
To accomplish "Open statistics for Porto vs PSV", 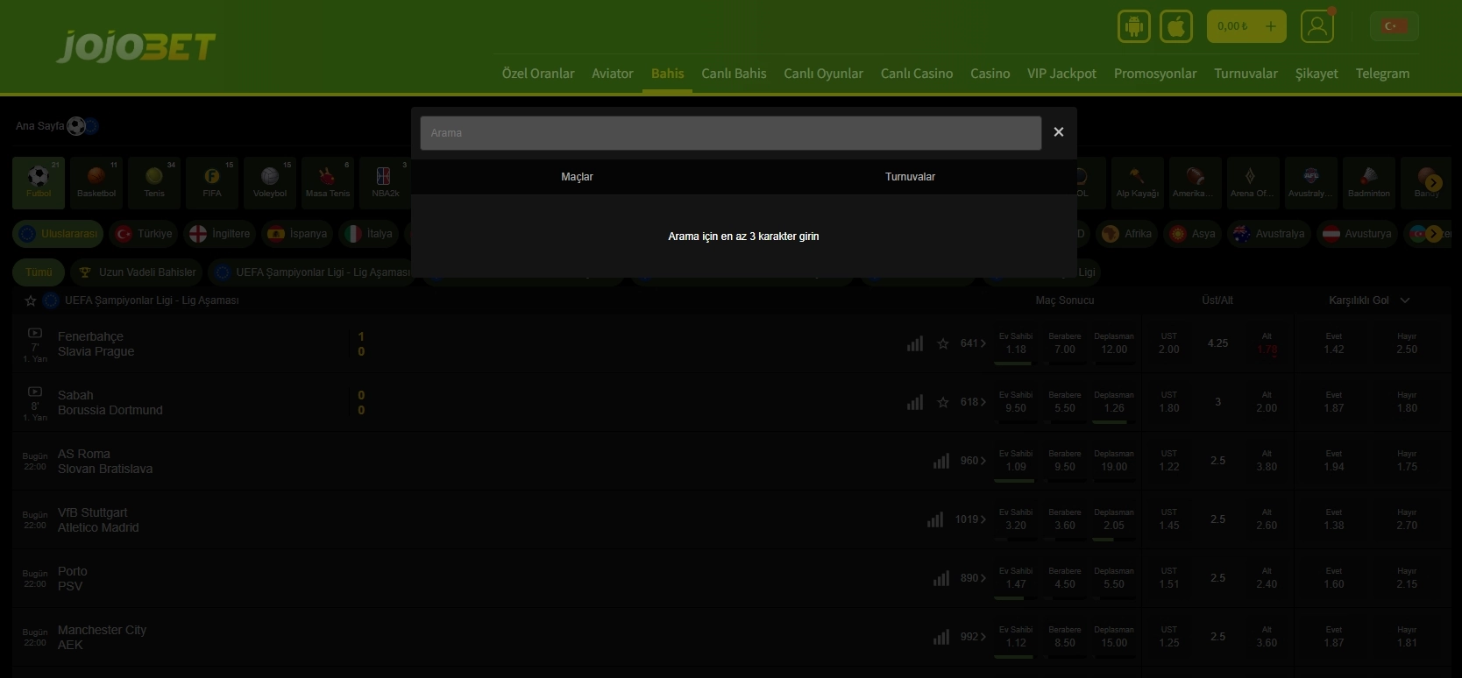I will pyautogui.click(x=941, y=578).
